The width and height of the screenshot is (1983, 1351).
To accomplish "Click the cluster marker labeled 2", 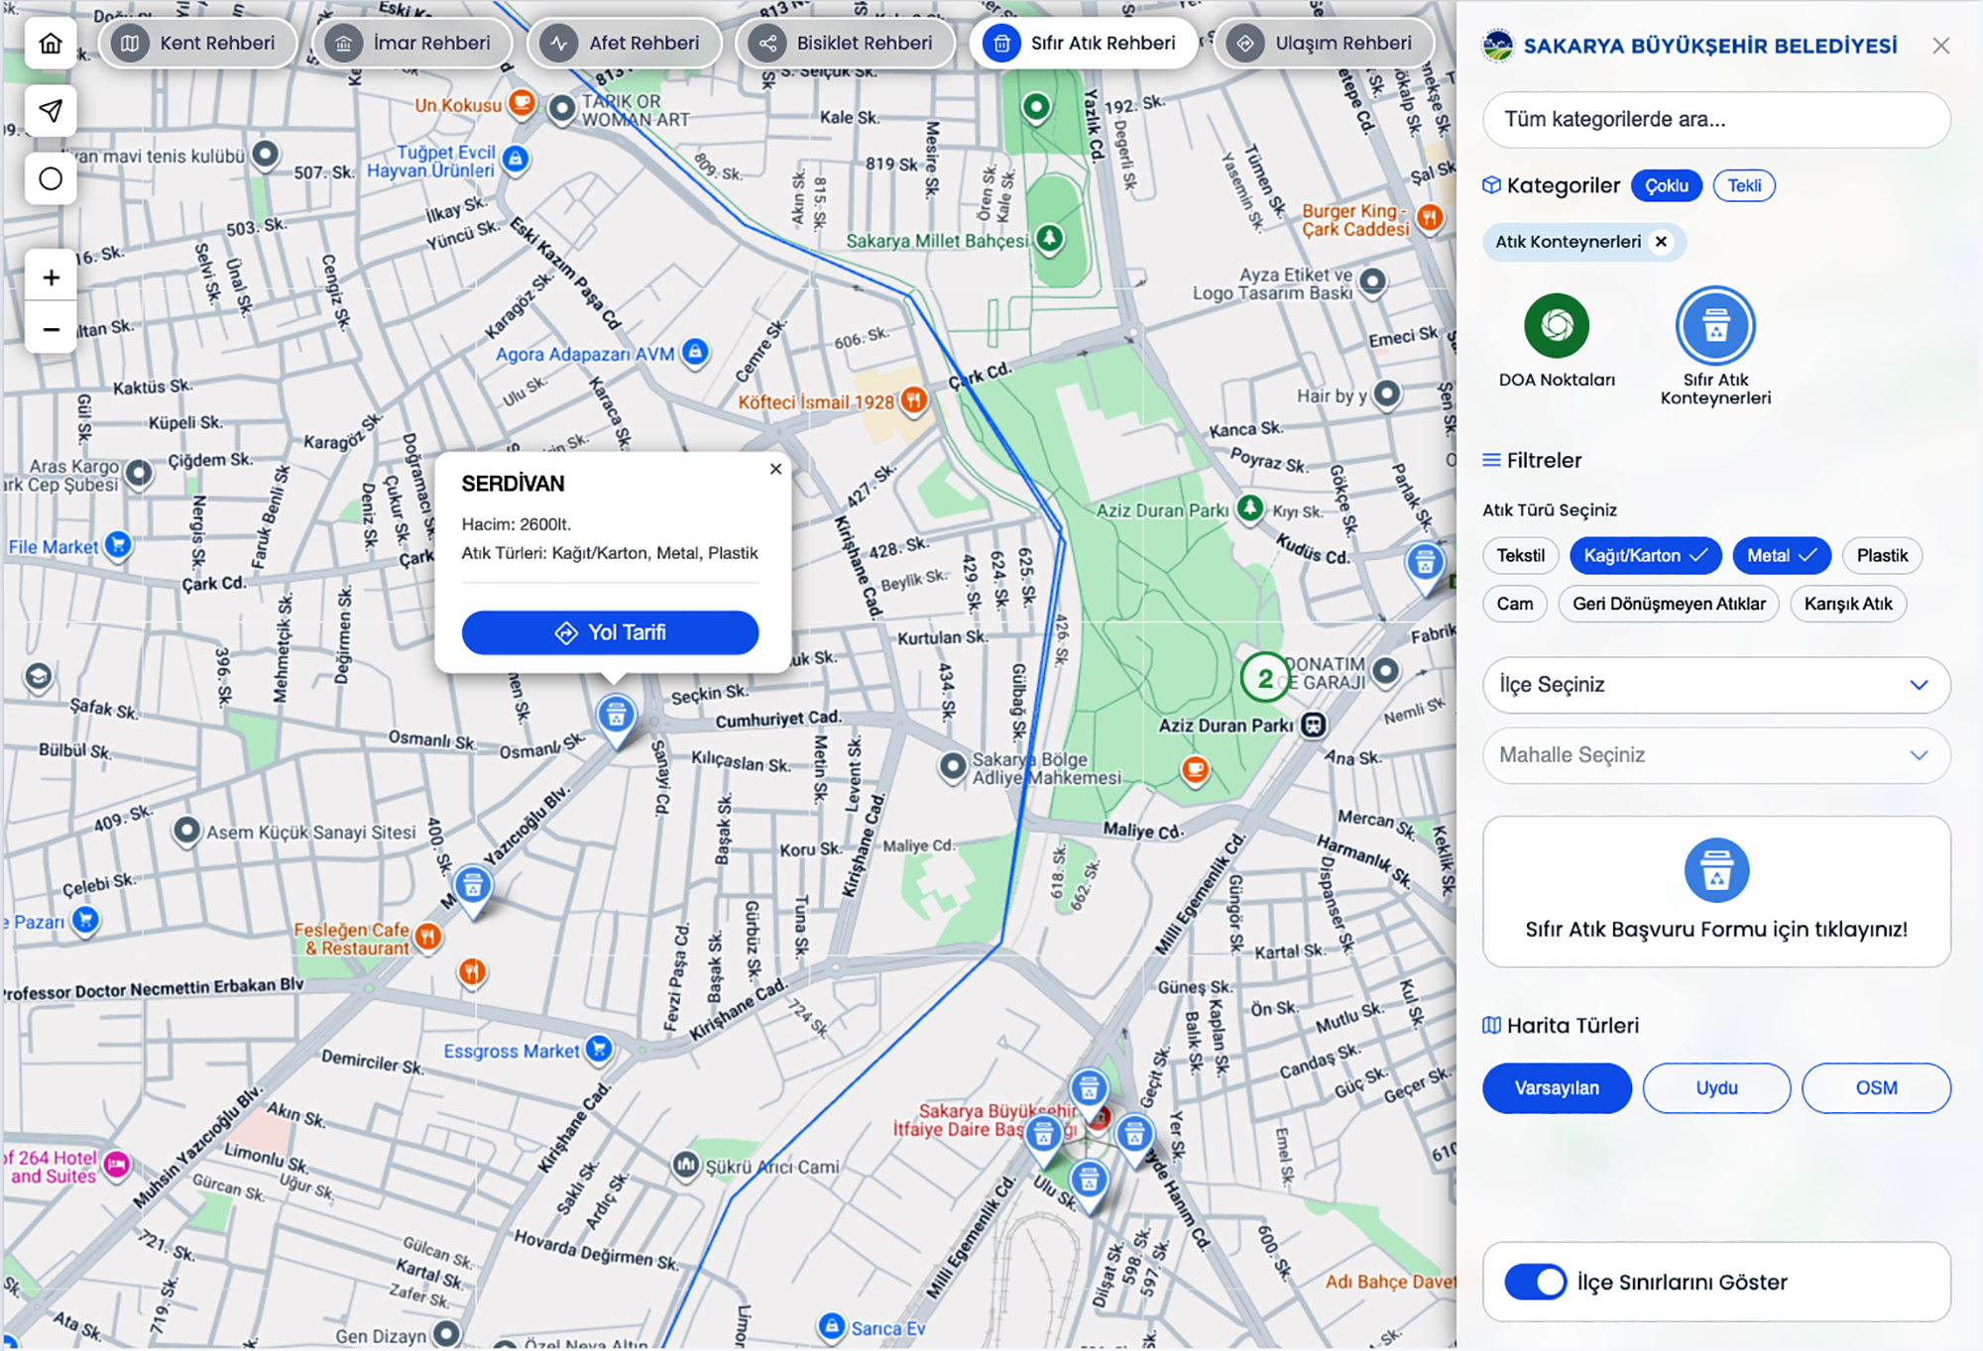I will tap(1264, 678).
